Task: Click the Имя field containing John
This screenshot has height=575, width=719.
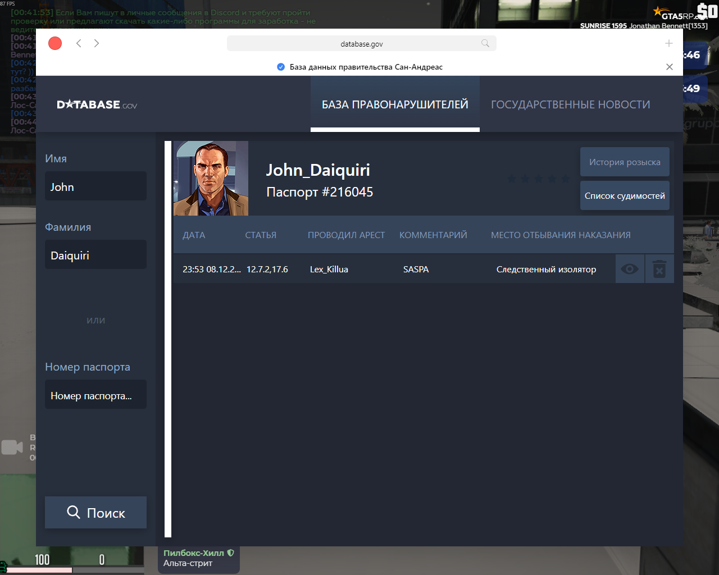Action: (95, 186)
